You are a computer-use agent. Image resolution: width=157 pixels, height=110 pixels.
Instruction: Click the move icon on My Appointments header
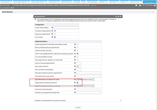[121, 16]
